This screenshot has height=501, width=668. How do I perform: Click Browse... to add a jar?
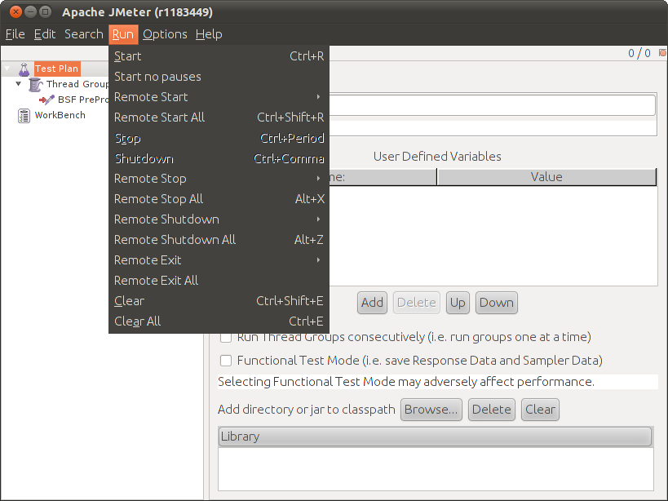click(x=431, y=410)
